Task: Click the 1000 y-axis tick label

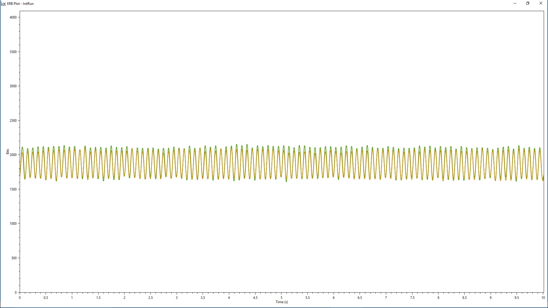Action: (x=13, y=224)
